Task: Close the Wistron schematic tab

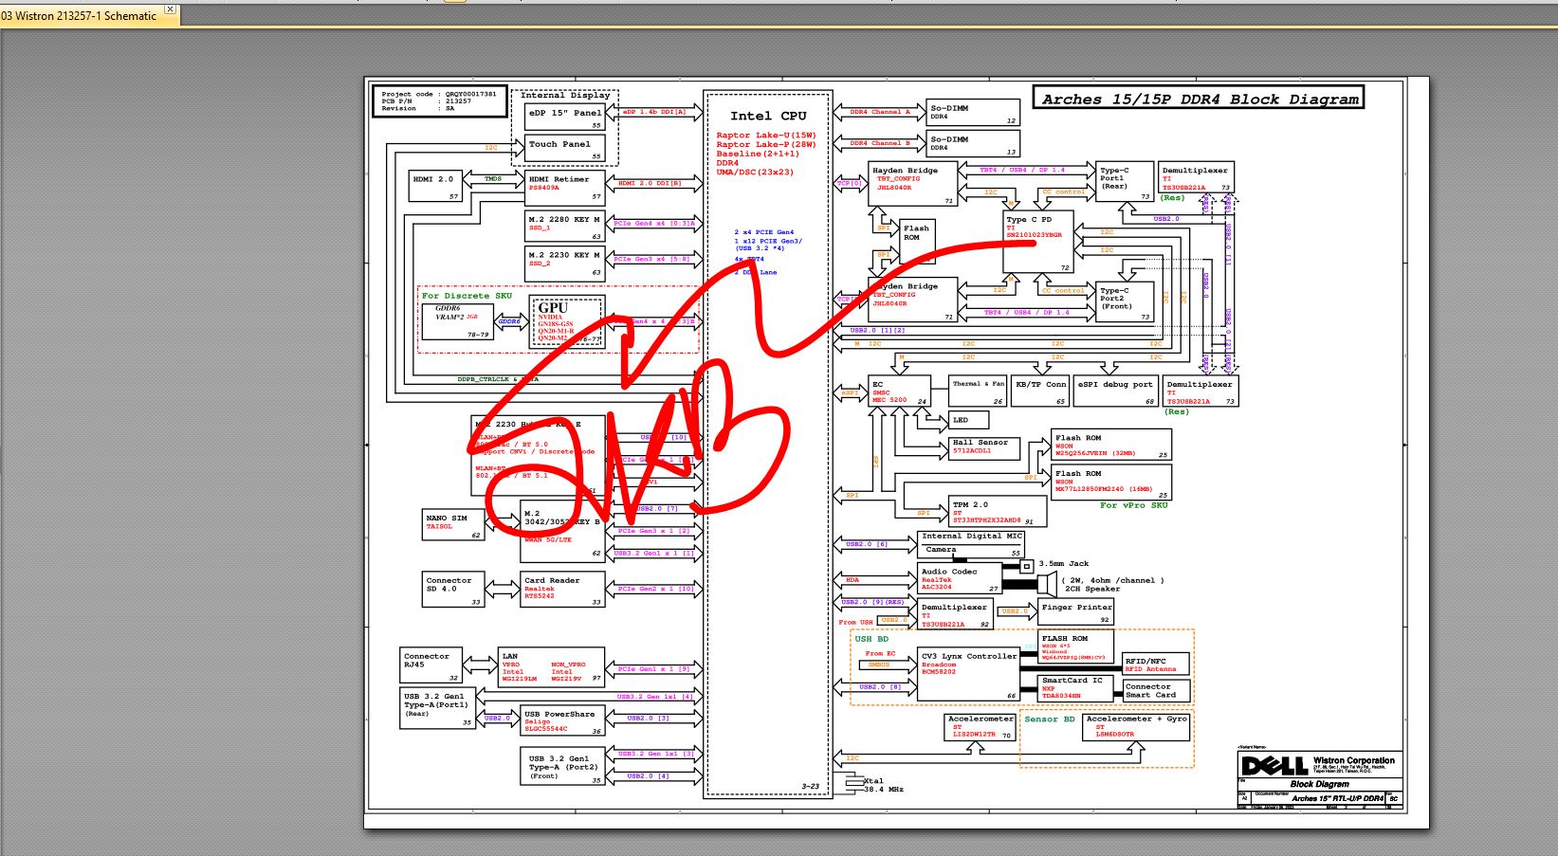Action: 170,9
